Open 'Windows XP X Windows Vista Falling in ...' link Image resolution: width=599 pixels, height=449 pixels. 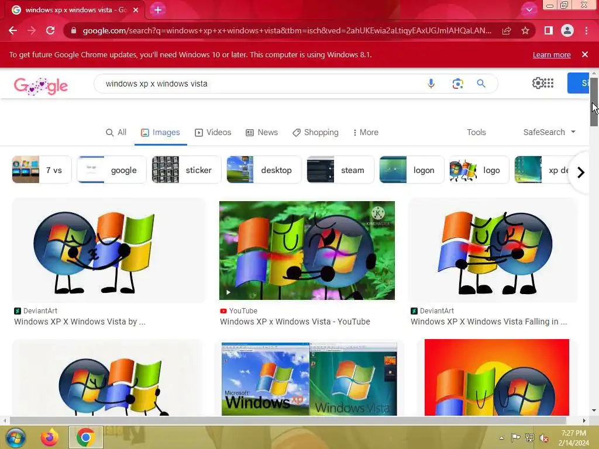click(x=488, y=322)
